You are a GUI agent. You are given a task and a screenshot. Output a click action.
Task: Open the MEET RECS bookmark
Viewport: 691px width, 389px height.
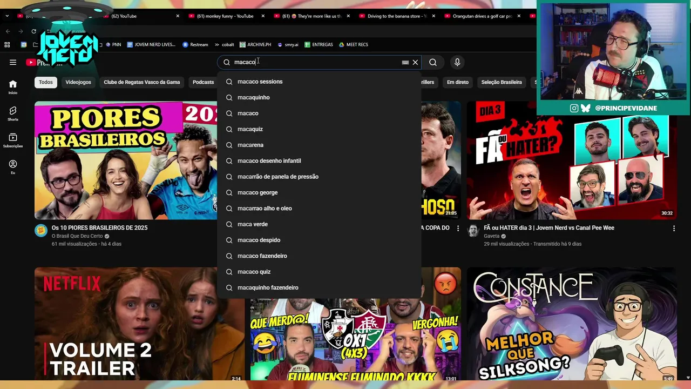[353, 44]
